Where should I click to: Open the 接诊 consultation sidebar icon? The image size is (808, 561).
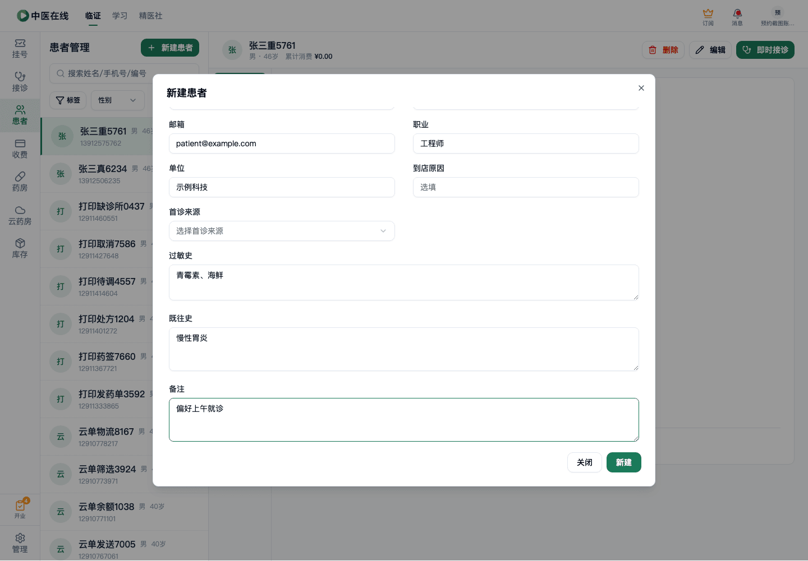coord(20,82)
